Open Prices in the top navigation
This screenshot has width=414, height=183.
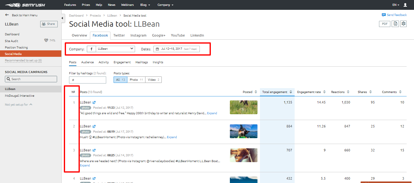86,5
